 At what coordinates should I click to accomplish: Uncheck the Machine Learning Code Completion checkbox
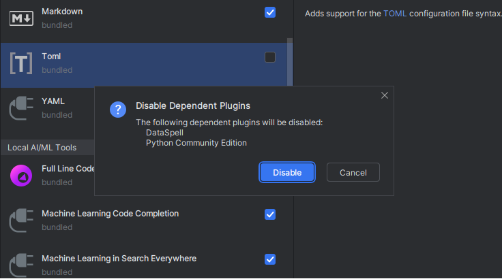[270, 214]
